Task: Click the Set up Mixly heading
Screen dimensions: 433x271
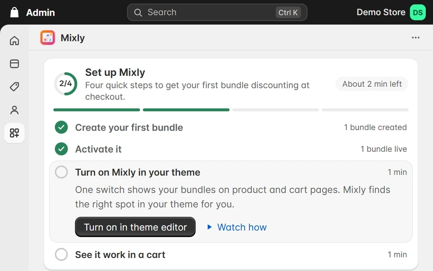Action: click(x=115, y=72)
